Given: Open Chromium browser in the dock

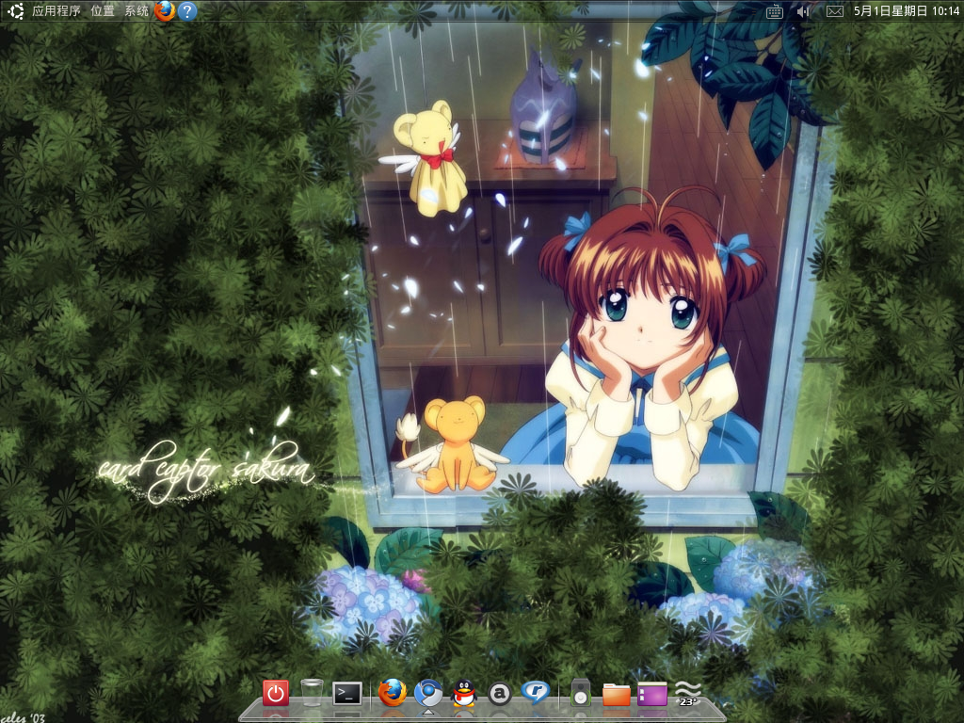Looking at the screenshot, I should tap(428, 694).
